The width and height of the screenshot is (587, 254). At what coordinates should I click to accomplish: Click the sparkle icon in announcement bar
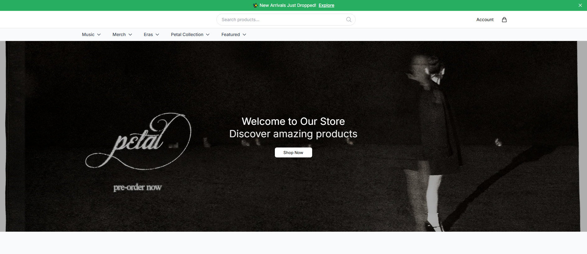[x=255, y=5]
